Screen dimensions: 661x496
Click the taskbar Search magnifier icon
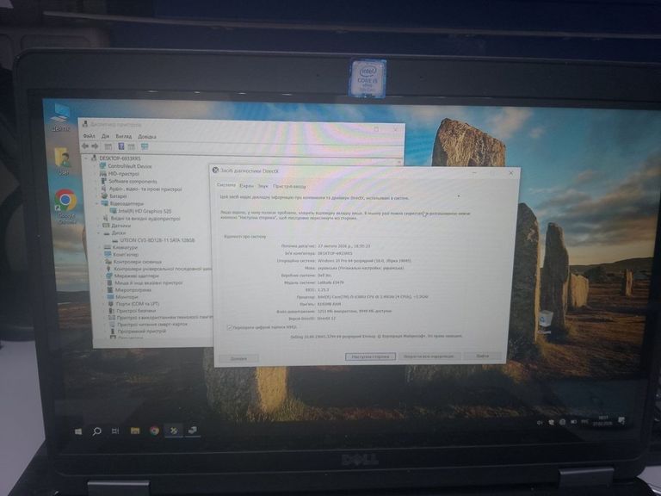[x=96, y=431]
